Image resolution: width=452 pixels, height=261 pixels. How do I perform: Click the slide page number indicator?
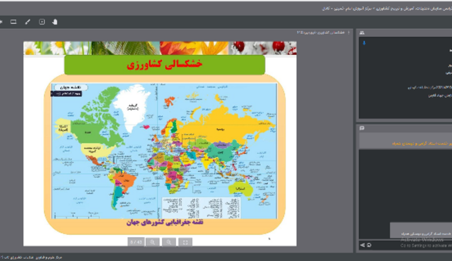[136, 242]
